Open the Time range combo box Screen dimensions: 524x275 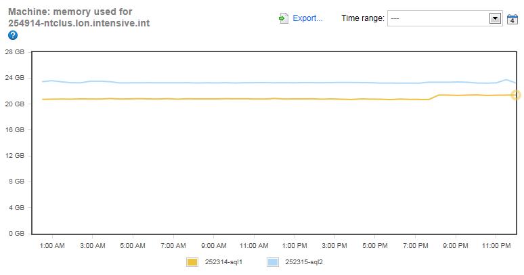(x=438, y=18)
